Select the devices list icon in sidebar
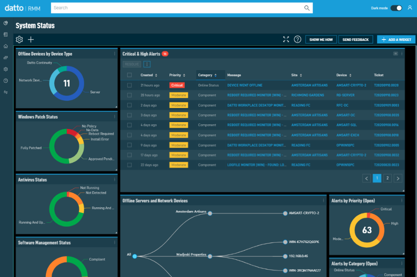Screen dimensions: 417x277 [x=6, y=35]
